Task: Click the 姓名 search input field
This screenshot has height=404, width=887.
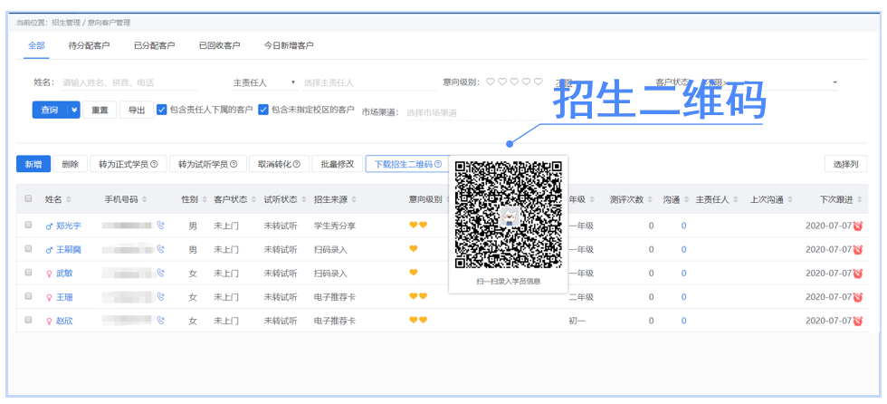Action: 127,82
